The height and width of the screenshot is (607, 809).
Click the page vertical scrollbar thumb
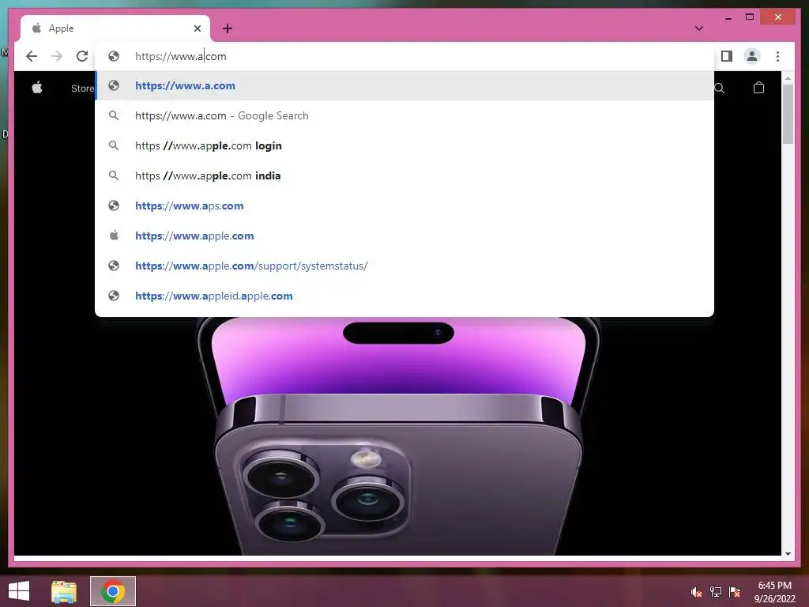788,114
